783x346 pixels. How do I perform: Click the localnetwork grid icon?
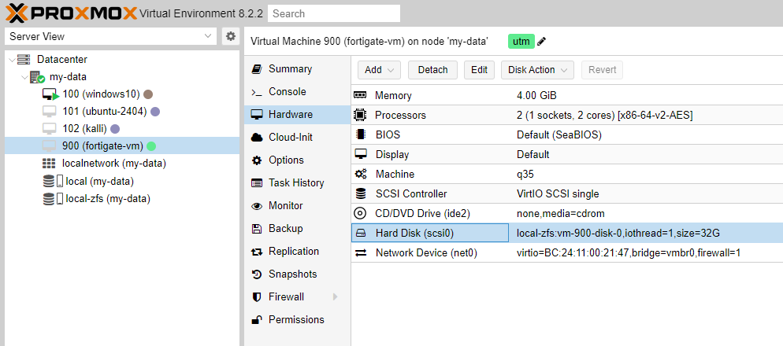[x=49, y=163]
